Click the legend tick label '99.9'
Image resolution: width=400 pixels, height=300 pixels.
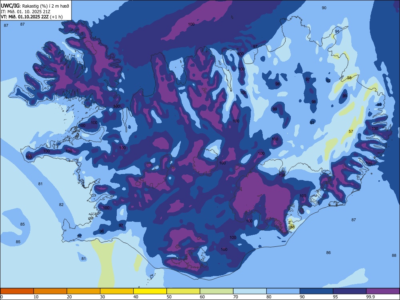tap(370, 297)
